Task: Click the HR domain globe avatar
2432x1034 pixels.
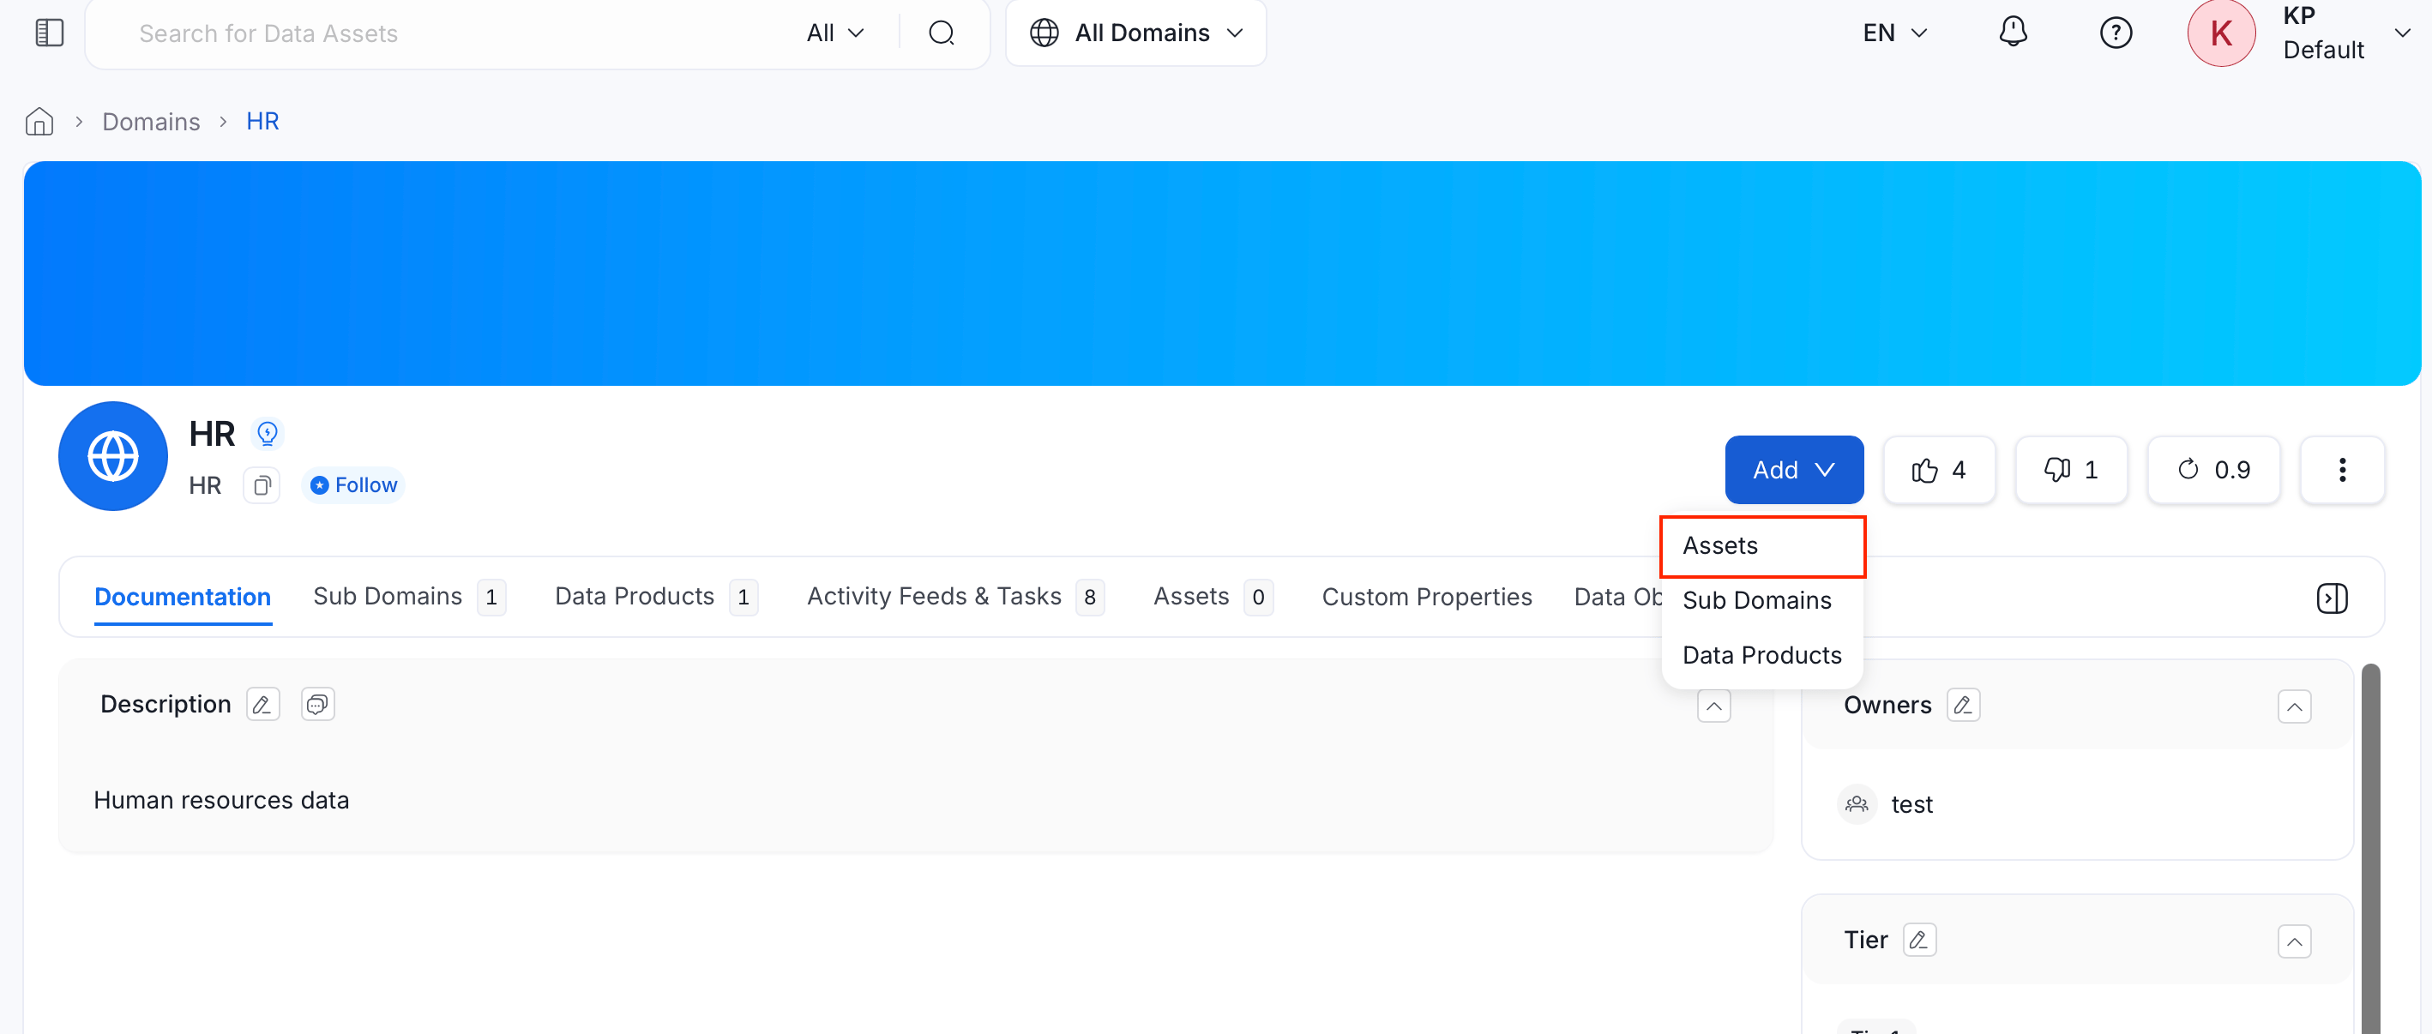Action: coord(113,456)
